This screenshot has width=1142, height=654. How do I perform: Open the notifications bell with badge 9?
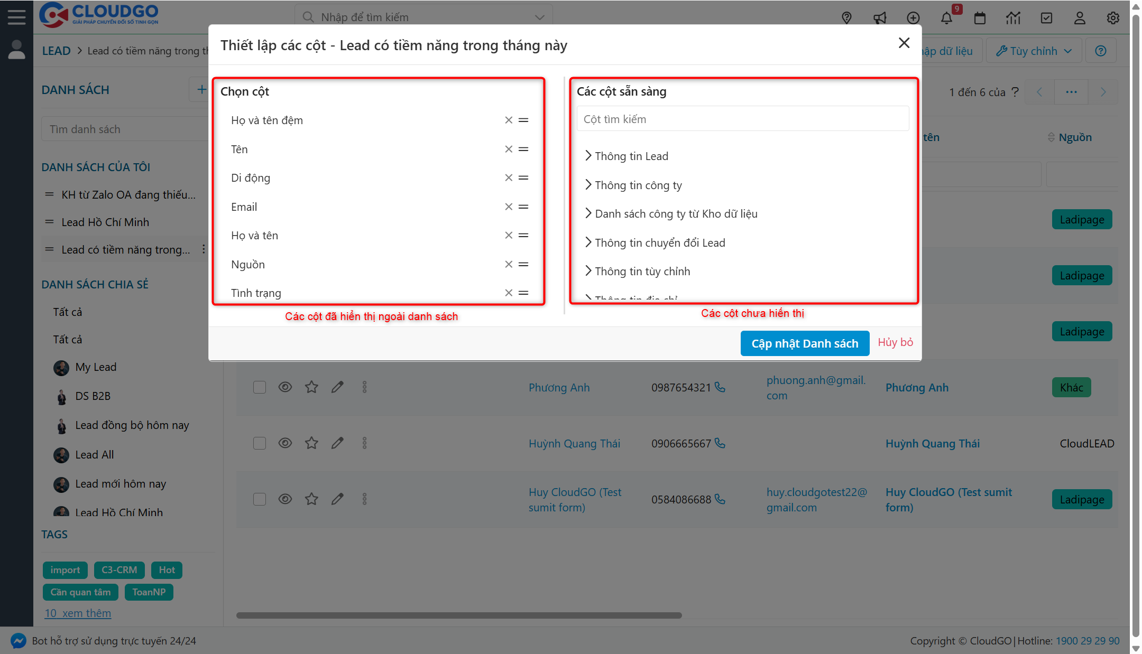pos(947,17)
